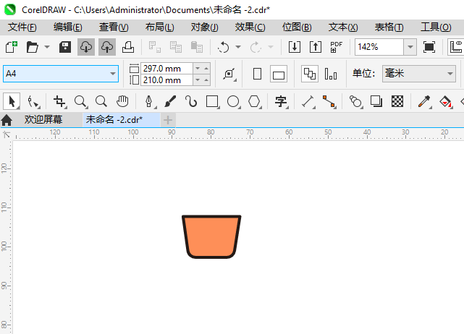Open the zoom level dropdown arrow
464x334 pixels.
(410, 47)
